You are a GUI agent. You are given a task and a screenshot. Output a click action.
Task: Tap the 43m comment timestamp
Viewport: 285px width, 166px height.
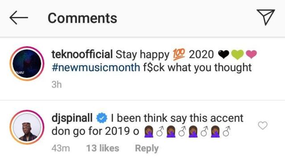click(x=61, y=148)
